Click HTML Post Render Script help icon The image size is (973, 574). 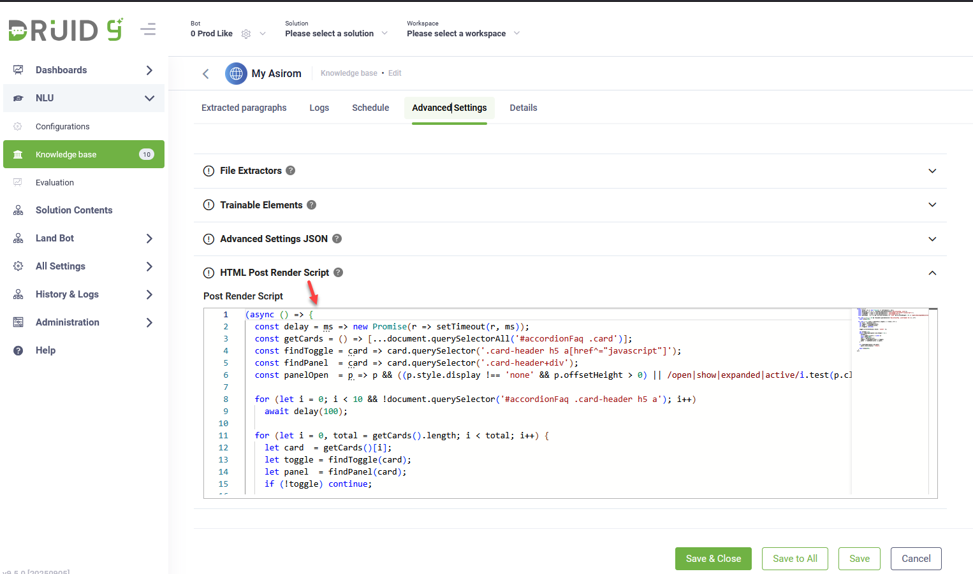click(338, 273)
